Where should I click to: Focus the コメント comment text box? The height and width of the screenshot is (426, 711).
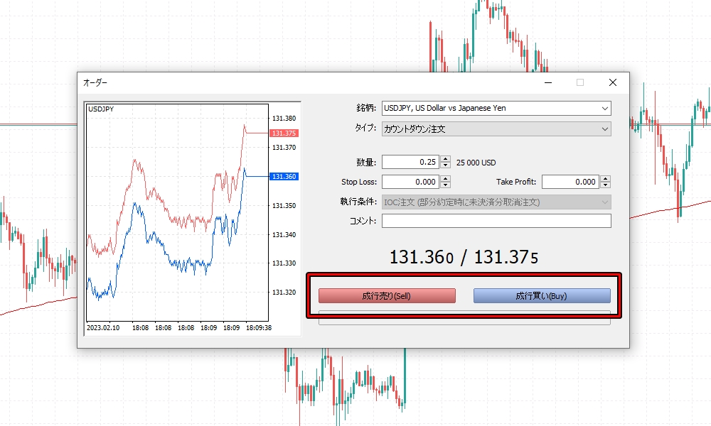point(496,221)
